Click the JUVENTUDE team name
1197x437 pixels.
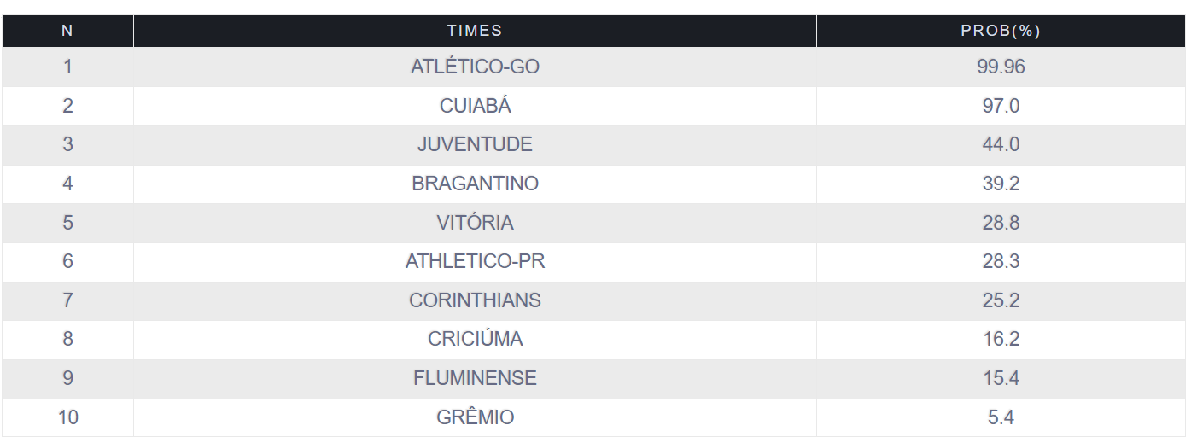point(475,144)
